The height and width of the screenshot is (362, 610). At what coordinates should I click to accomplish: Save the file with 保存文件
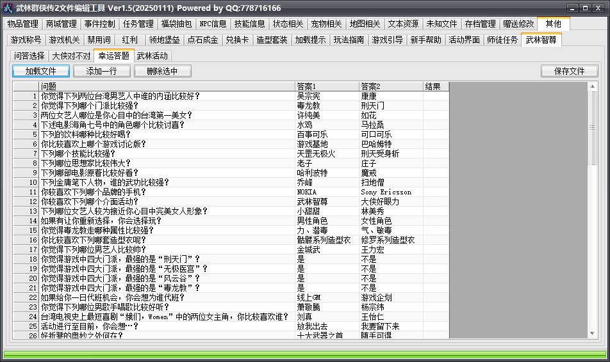click(569, 71)
